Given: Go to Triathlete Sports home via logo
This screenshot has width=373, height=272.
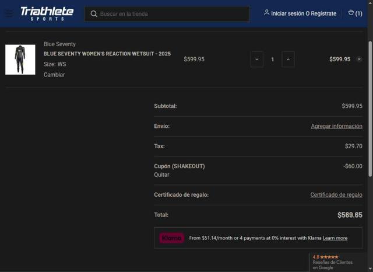Looking at the screenshot, I should click(x=47, y=14).
